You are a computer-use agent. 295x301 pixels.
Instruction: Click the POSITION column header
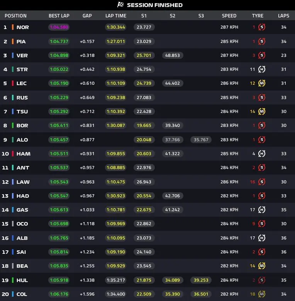click(x=15, y=16)
